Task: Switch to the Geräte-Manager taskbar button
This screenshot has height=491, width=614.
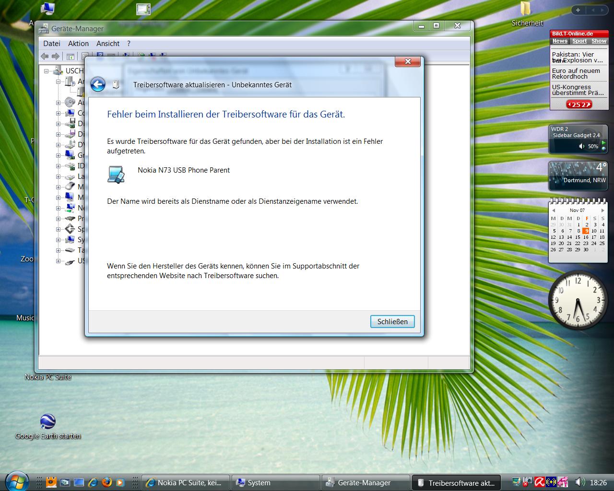Action: click(366, 482)
